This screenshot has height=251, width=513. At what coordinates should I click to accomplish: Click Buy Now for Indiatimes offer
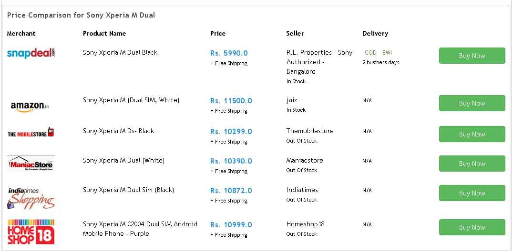[x=472, y=193]
